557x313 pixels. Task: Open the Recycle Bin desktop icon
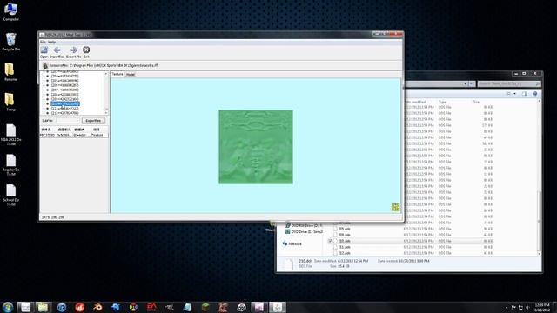click(x=10, y=42)
